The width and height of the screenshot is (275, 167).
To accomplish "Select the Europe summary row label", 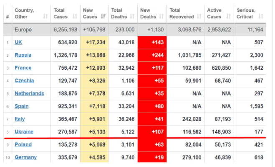I will pos(24,30).
